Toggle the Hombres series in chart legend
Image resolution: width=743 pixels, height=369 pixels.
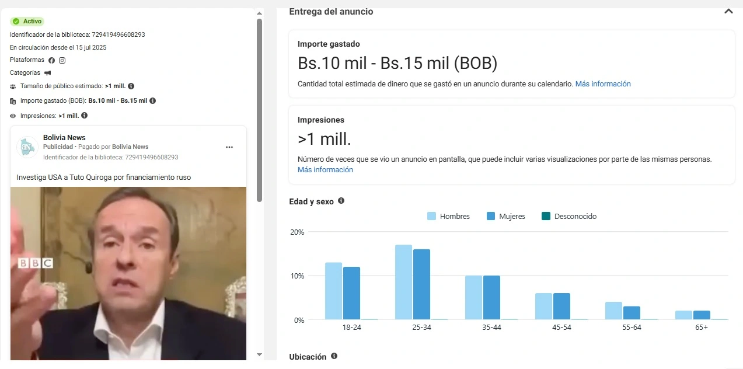coord(448,216)
